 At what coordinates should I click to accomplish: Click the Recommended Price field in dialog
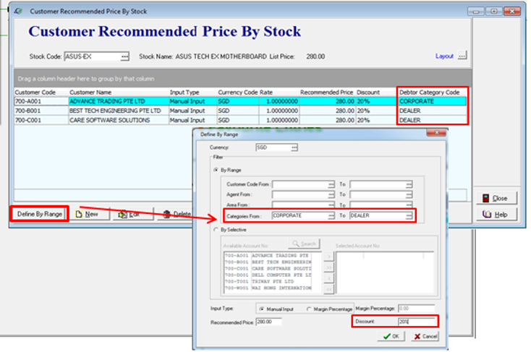[268, 322]
